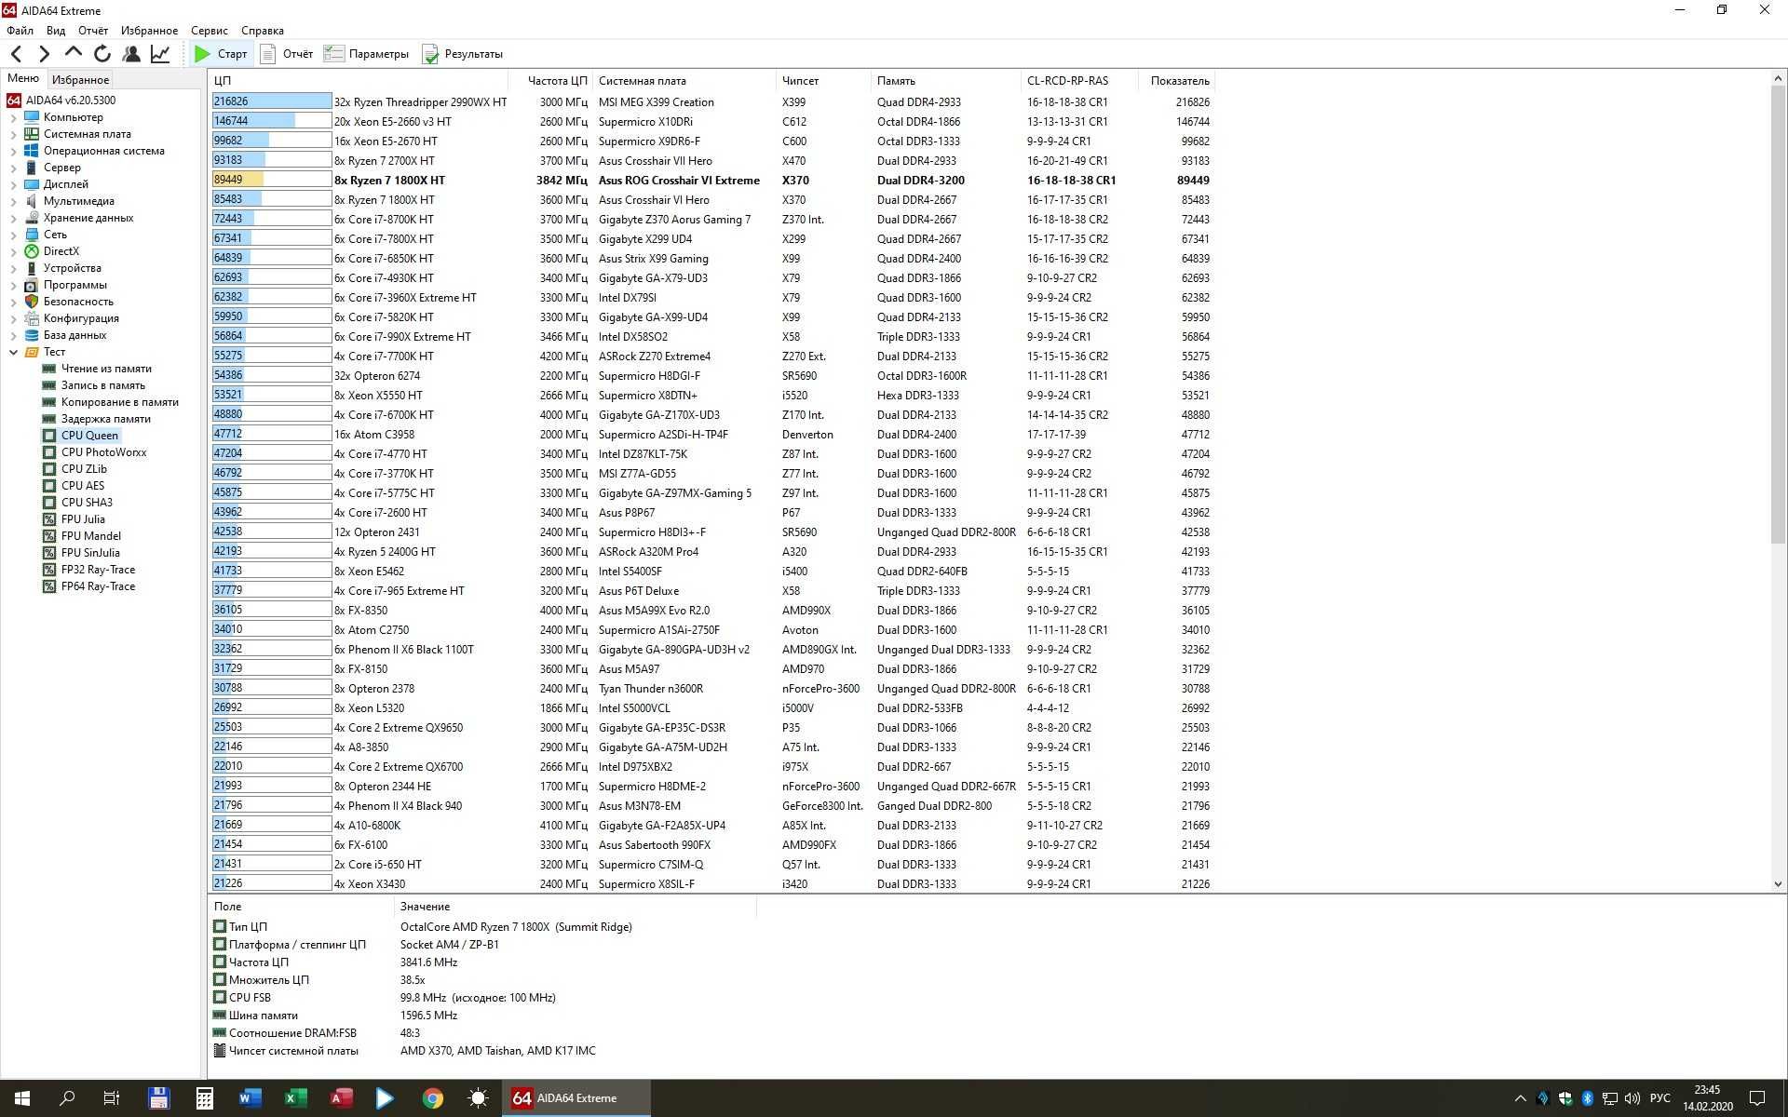The image size is (1788, 1117).
Task: Open Результаты toolbar button
Action: click(462, 54)
